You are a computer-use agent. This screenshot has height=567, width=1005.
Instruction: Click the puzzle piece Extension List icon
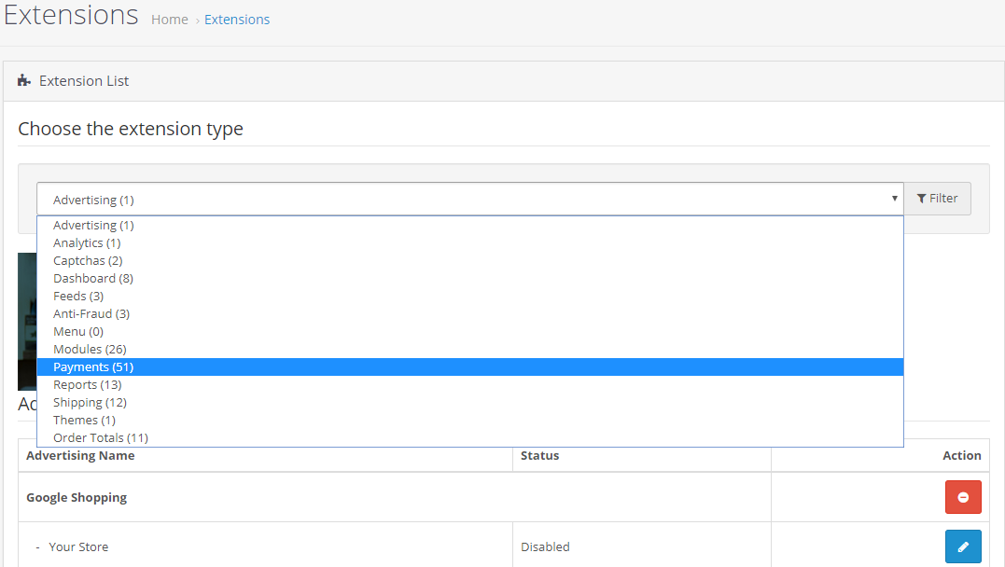(24, 81)
